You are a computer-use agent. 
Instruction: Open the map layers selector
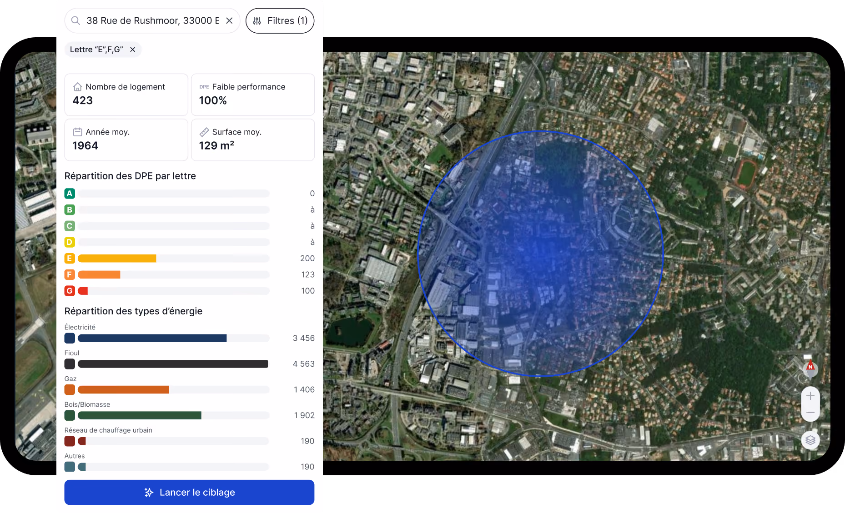tap(810, 440)
